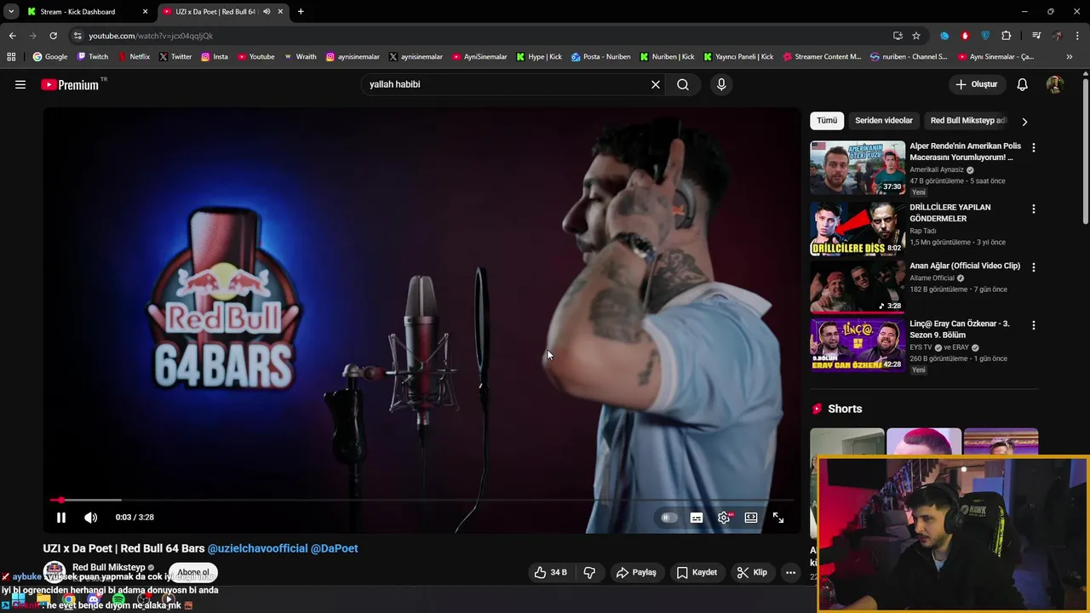
Task: Open the Insta bookmark
Action: point(215,57)
